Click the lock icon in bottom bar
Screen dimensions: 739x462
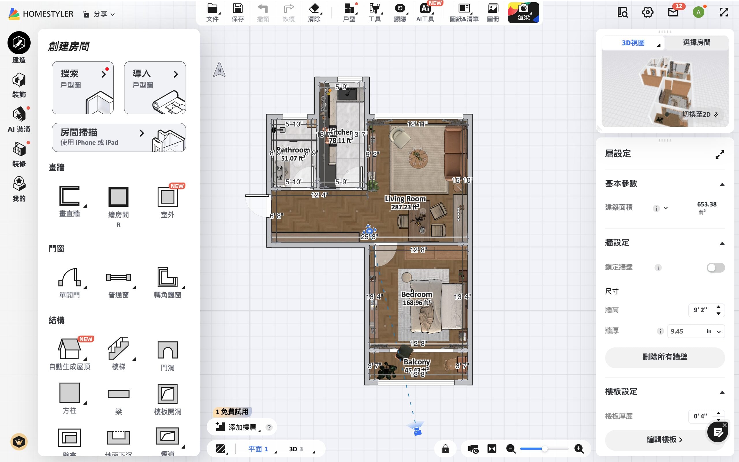point(445,449)
